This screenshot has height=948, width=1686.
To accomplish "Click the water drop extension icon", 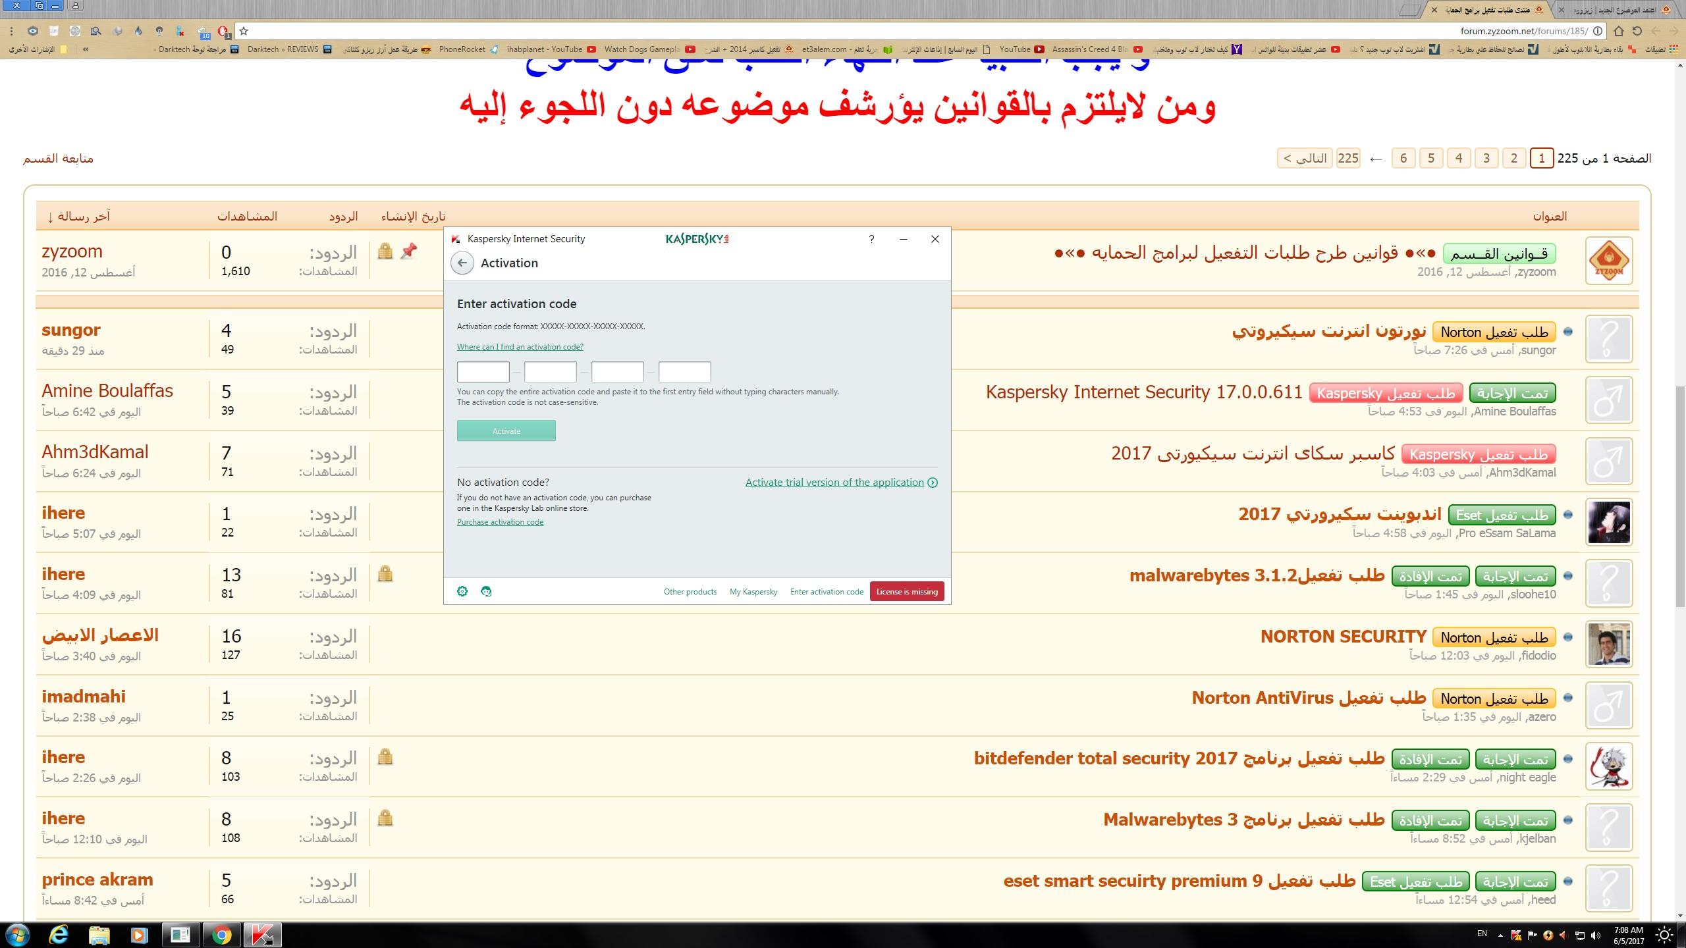I will click(138, 31).
